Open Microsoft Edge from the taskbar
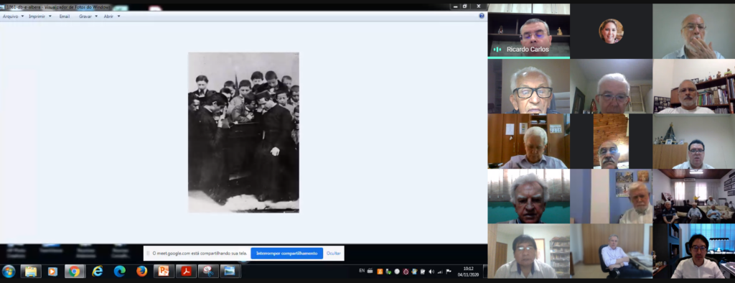 click(120, 272)
